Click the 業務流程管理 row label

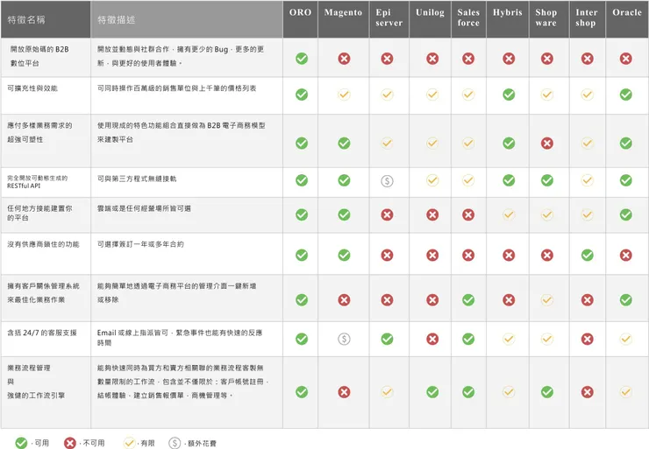[36, 382]
